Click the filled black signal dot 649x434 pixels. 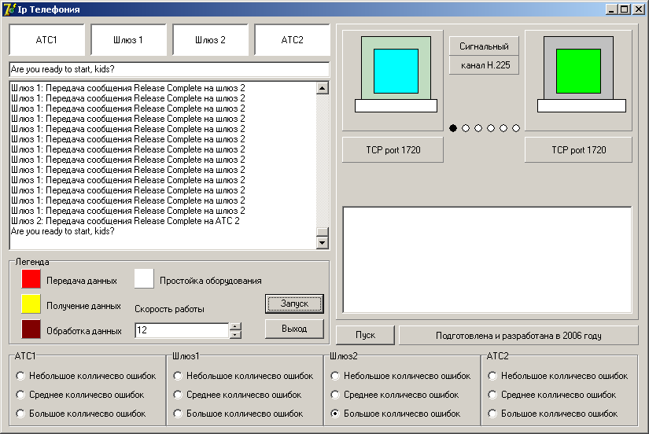[453, 128]
